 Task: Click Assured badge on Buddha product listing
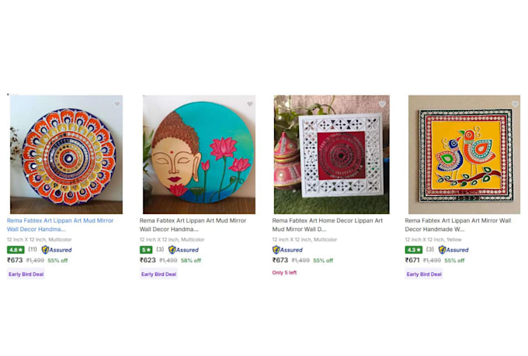pos(183,250)
